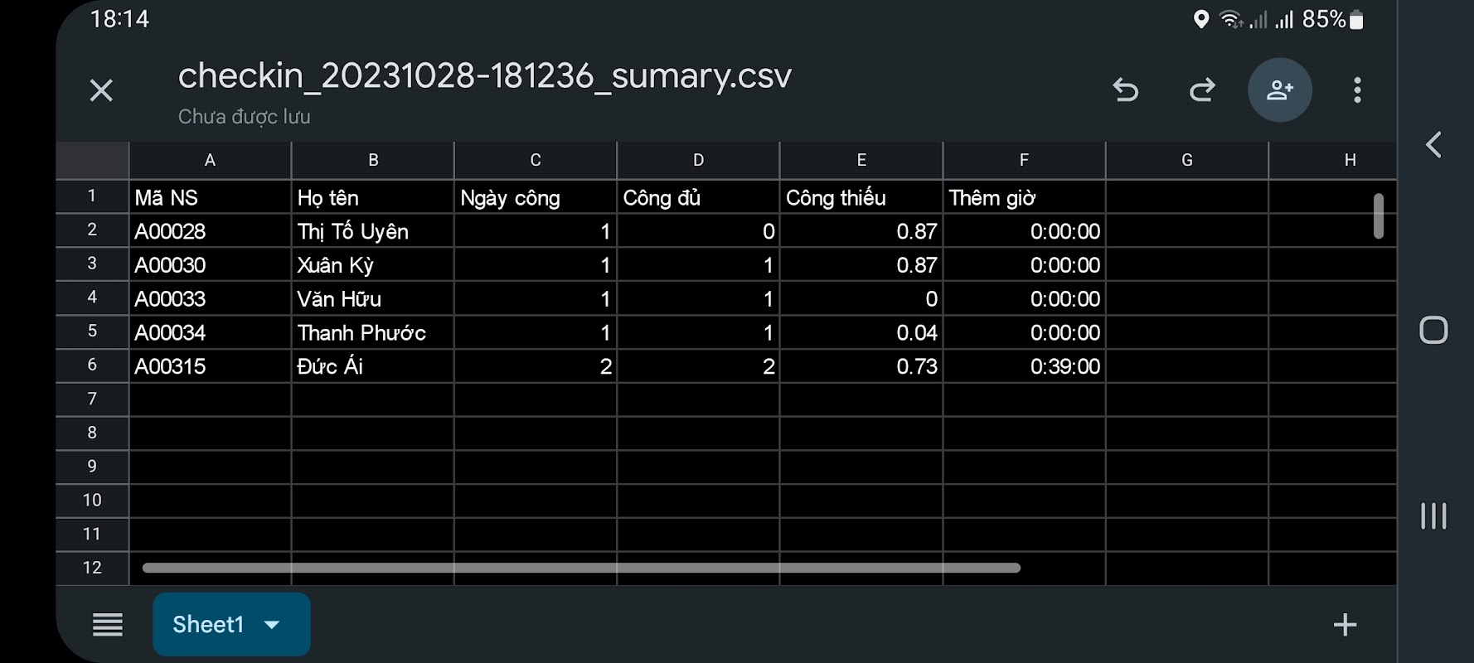1474x663 pixels.
Task: Tap the 'Chưa được lưu' status text
Action: pos(245,117)
